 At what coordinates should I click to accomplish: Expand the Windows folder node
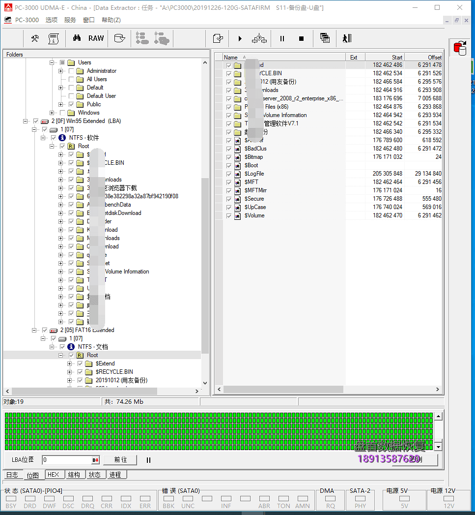[x=52, y=113]
